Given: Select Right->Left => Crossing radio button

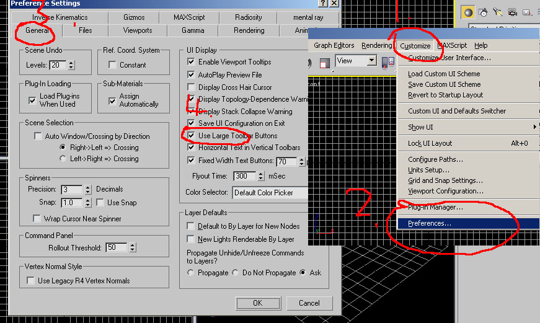Looking at the screenshot, I should [x=63, y=148].
